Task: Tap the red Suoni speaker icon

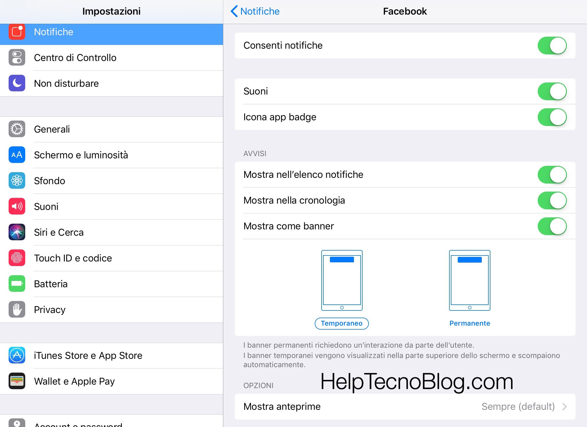Action: point(17,206)
